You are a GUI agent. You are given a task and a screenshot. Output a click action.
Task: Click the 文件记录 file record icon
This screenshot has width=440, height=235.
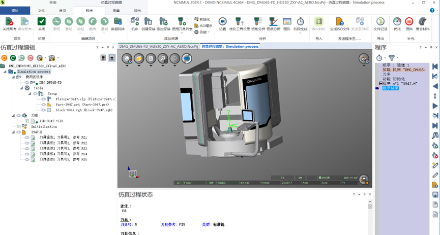[380, 21]
